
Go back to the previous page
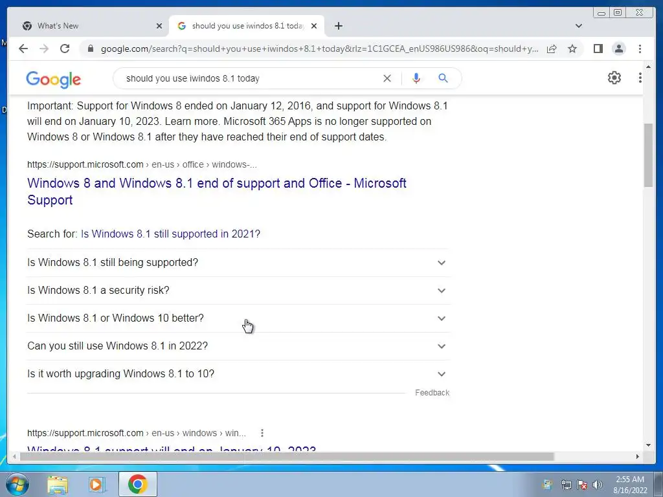pyautogui.click(x=23, y=49)
